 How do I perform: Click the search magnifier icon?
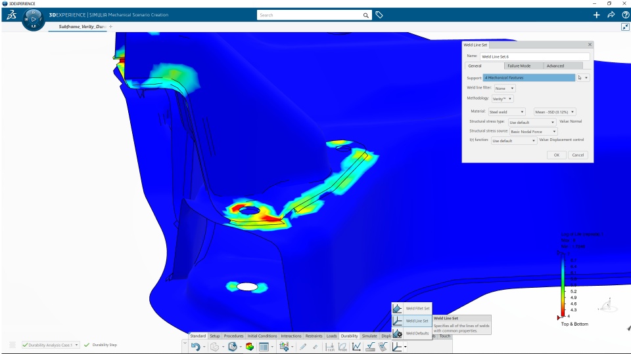point(365,15)
